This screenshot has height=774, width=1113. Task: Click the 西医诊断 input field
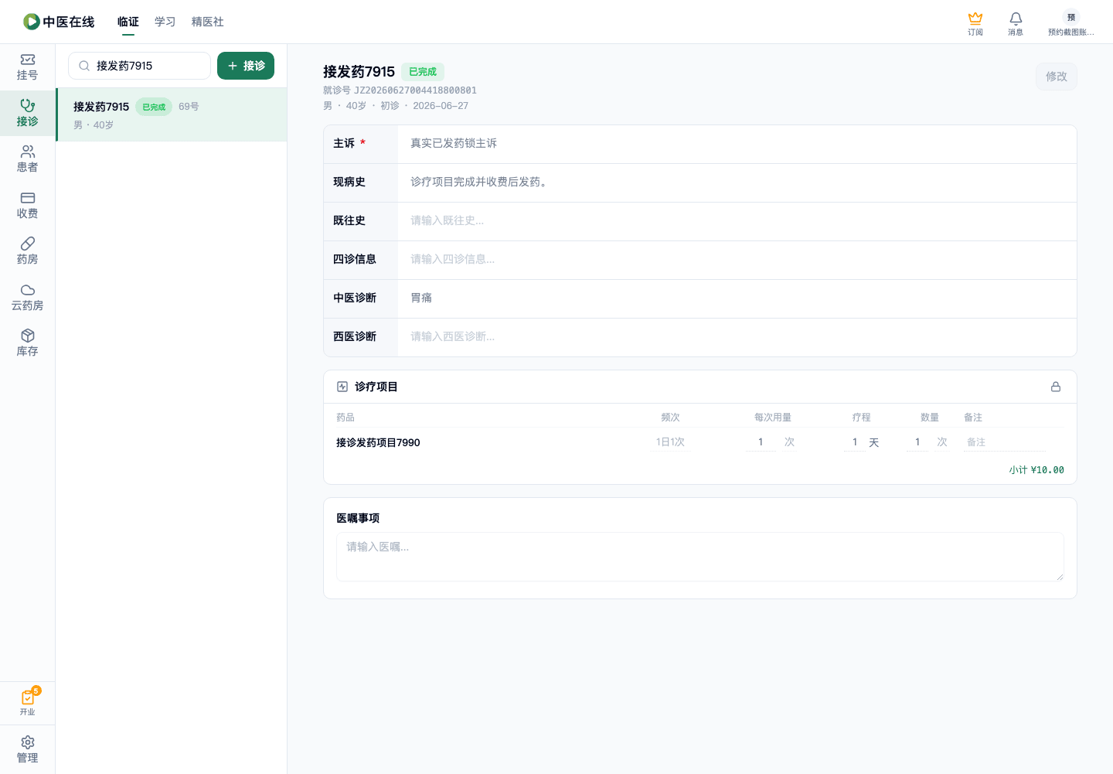(737, 337)
